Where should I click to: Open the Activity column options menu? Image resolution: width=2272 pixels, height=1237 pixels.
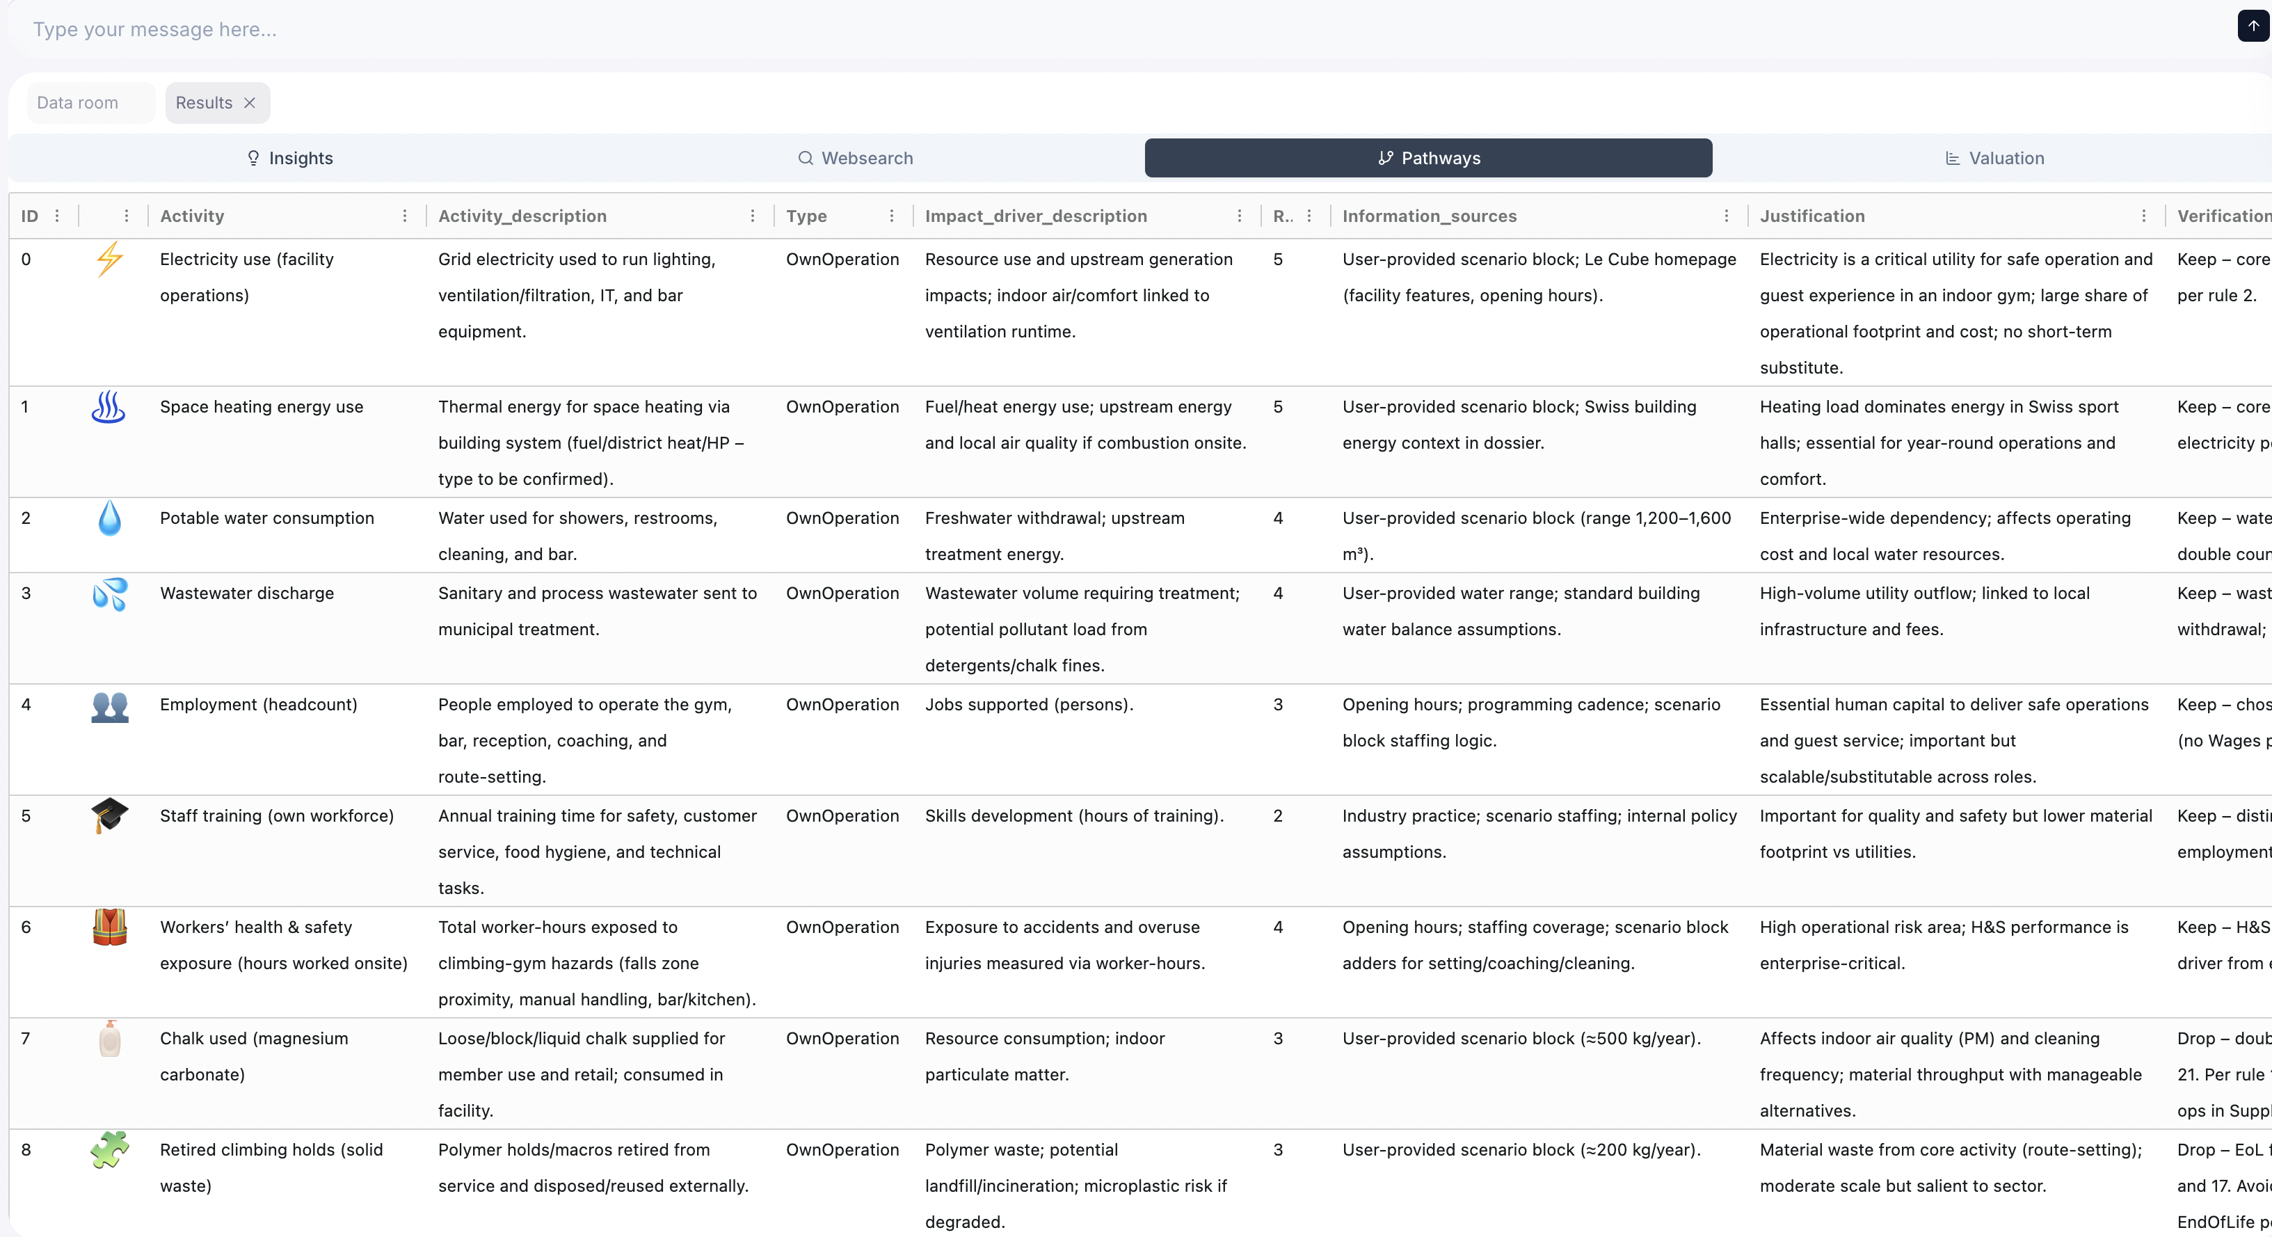405,216
